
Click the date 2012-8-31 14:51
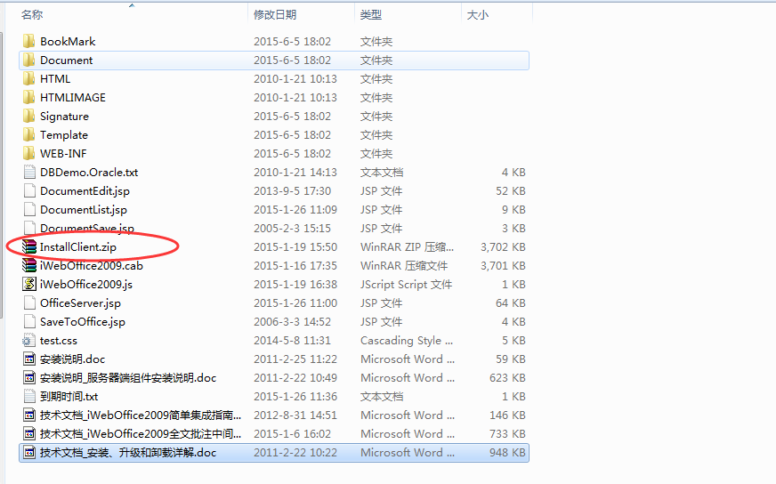(295, 415)
